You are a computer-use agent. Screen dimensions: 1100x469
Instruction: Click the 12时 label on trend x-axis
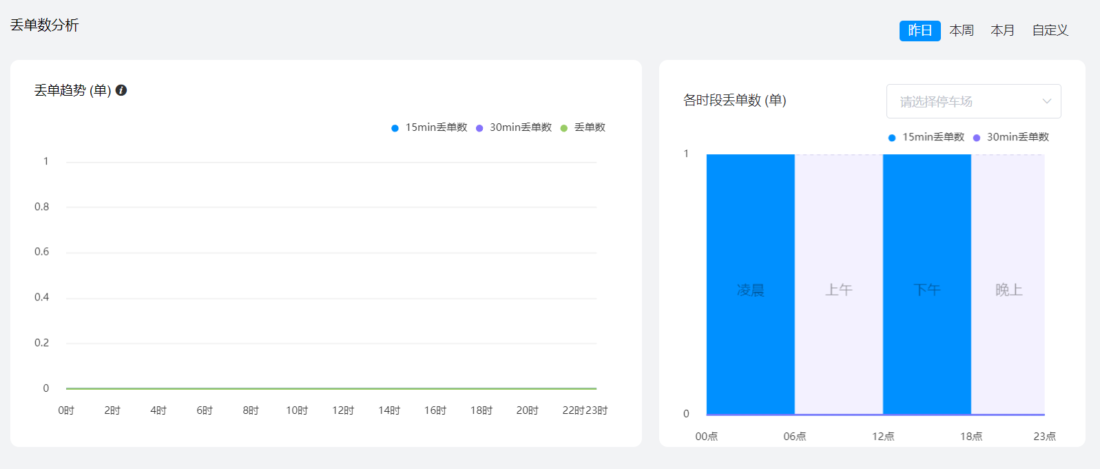[343, 410]
